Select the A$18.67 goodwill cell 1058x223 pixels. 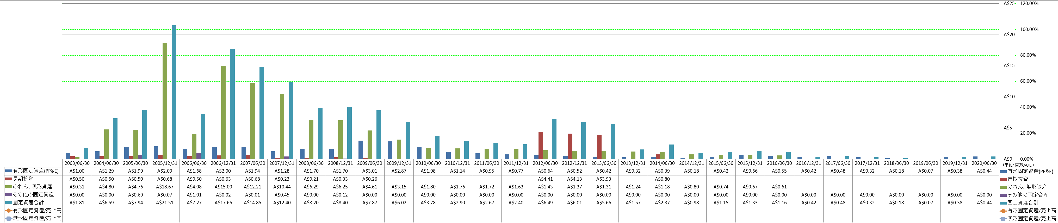[x=165, y=187]
